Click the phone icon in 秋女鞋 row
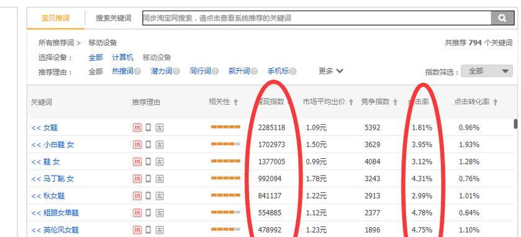The width and height of the screenshot is (521, 237). click(148, 195)
